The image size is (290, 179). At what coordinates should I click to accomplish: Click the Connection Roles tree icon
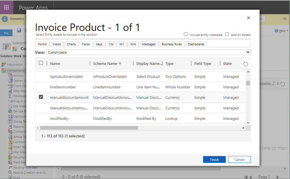click(10, 132)
